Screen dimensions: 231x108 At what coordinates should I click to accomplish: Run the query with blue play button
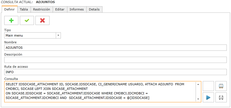point(208,98)
